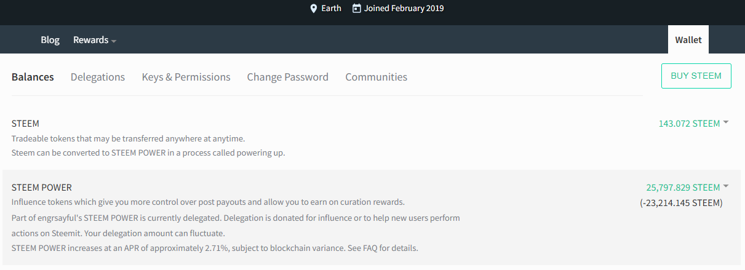Screen dimensions: 745x270
Task: Click the STEEM POWER section heading
Action: click(x=42, y=188)
